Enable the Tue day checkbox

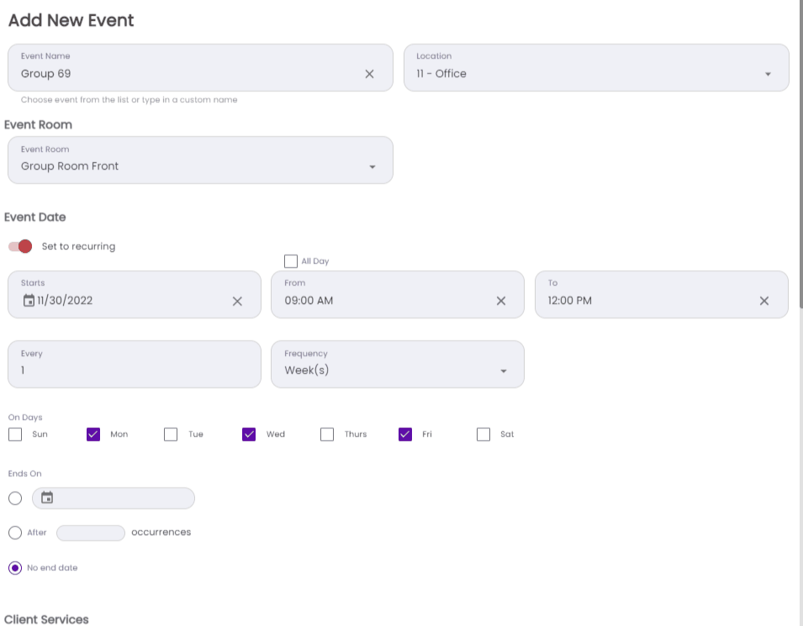tap(171, 434)
